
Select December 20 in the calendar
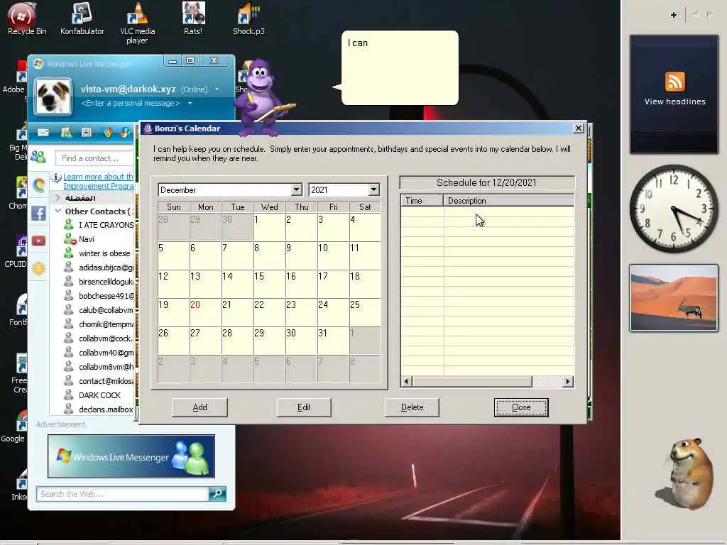coord(205,312)
